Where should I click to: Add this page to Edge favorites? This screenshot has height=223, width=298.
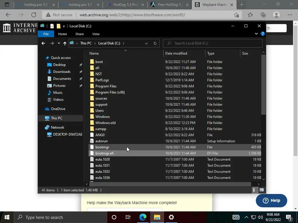(236, 15)
